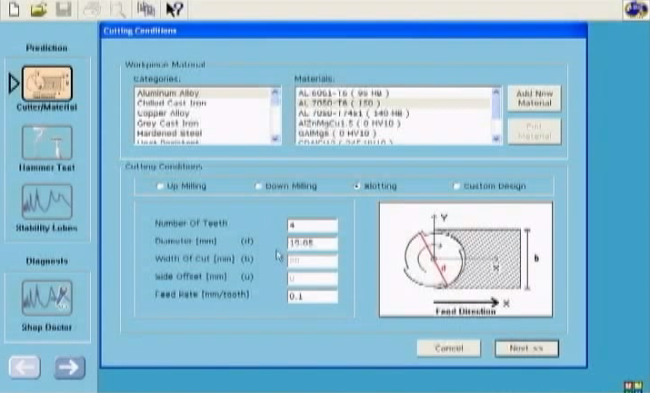Click the Diameter [mm] input field
Viewport: 650px width, 393px height.
click(x=313, y=243)
